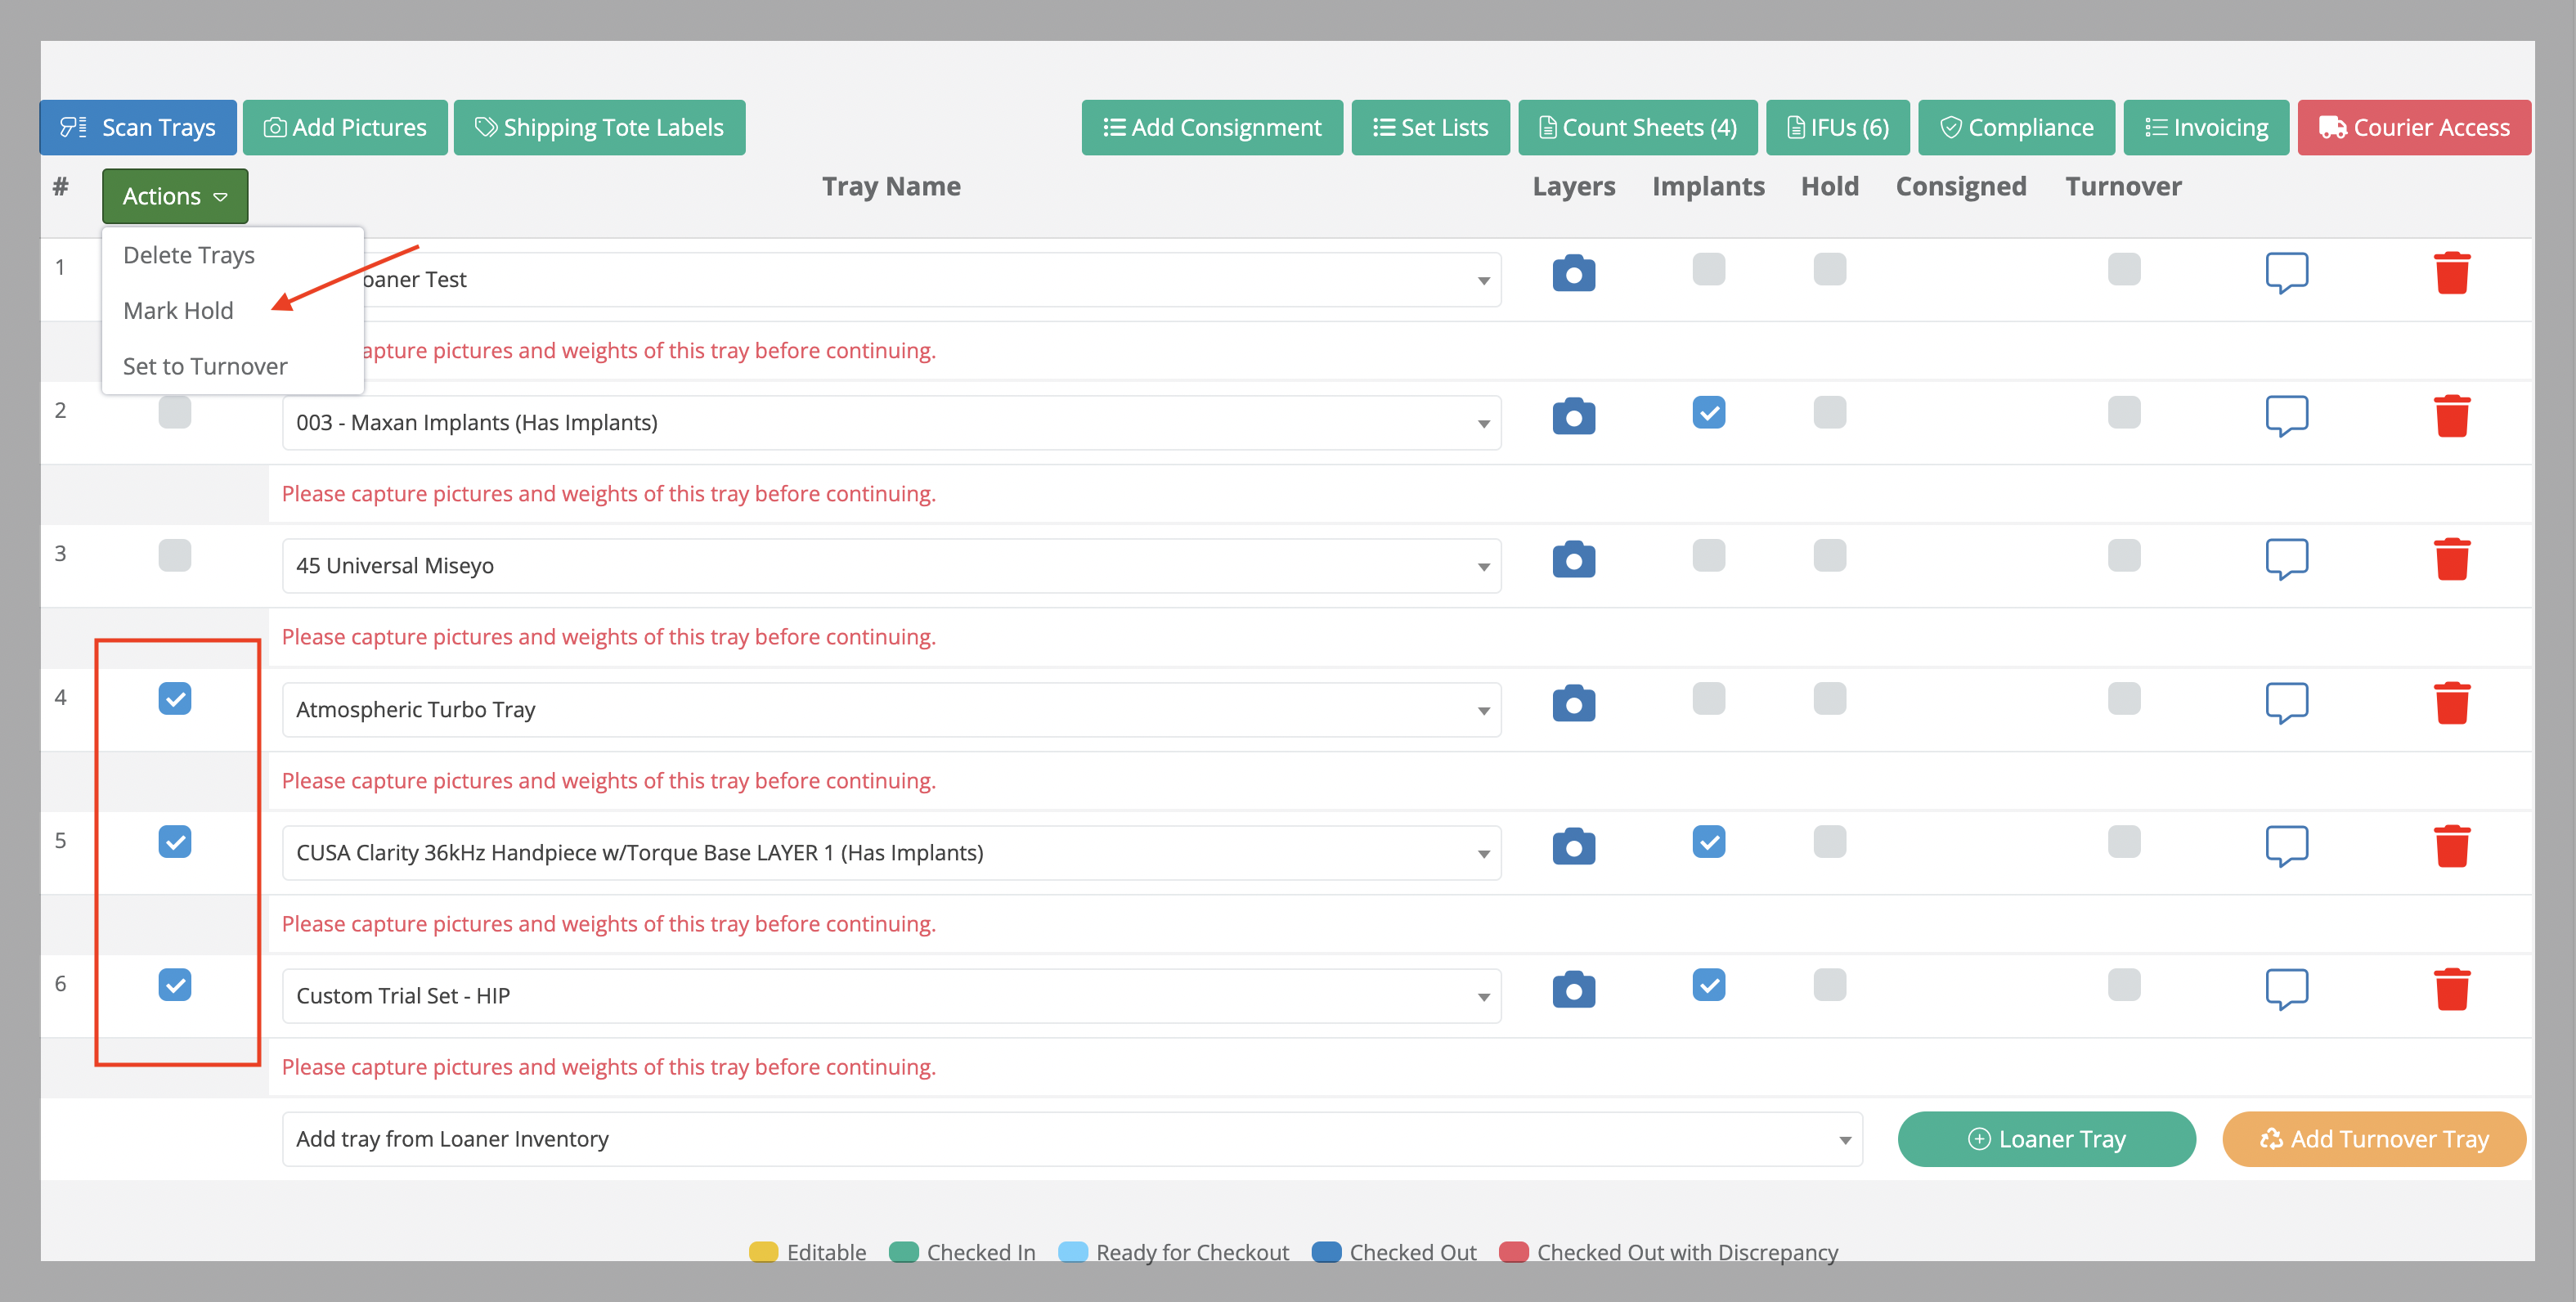The width and height of the screenshot is (2576, 1302).
Task: Choose Mark Hold from Actions menu
Action: coord(178,310)
